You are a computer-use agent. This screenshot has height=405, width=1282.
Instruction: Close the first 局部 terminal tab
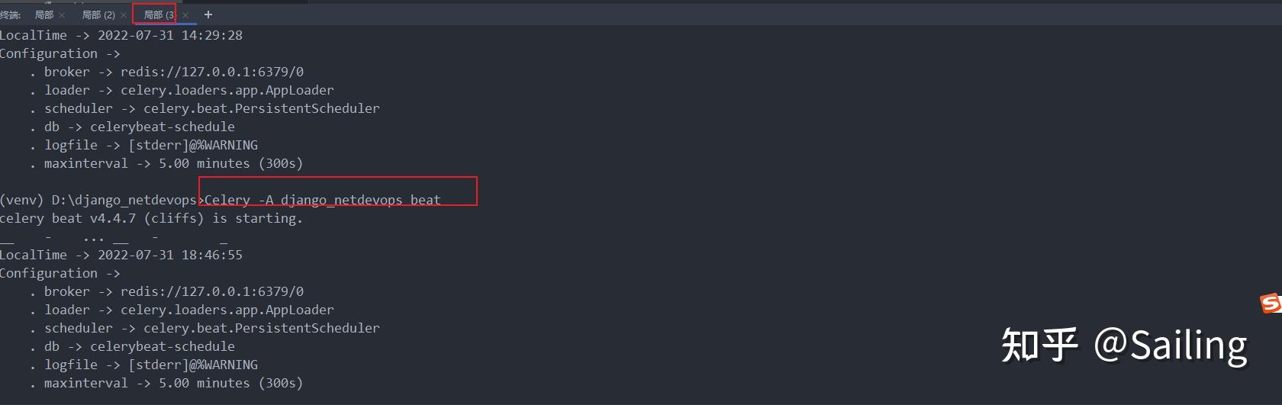62,15
